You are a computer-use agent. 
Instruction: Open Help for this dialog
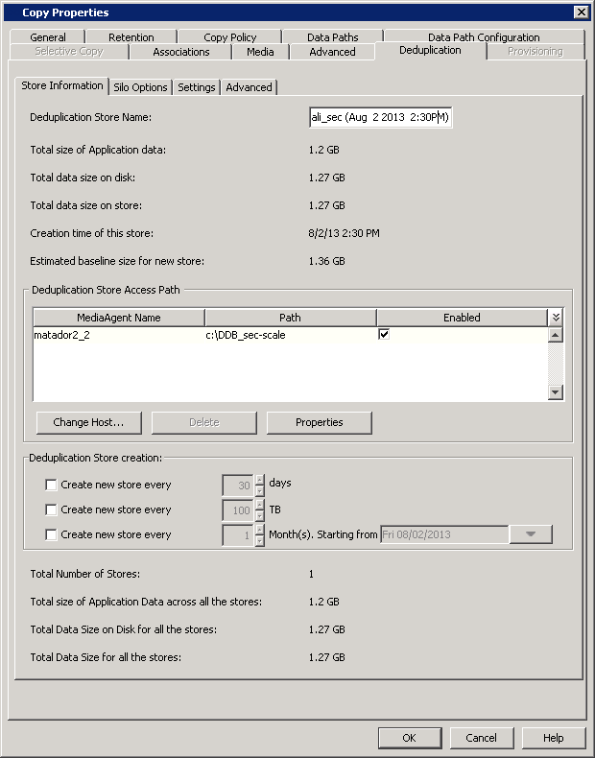click(x=554, y=738)
